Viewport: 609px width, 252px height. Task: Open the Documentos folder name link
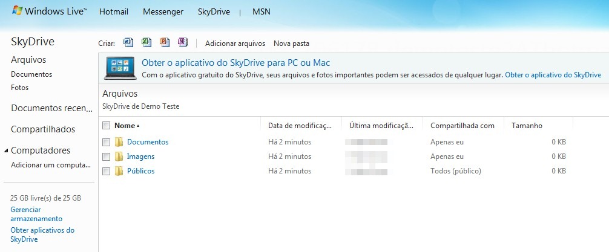[148, 142]
